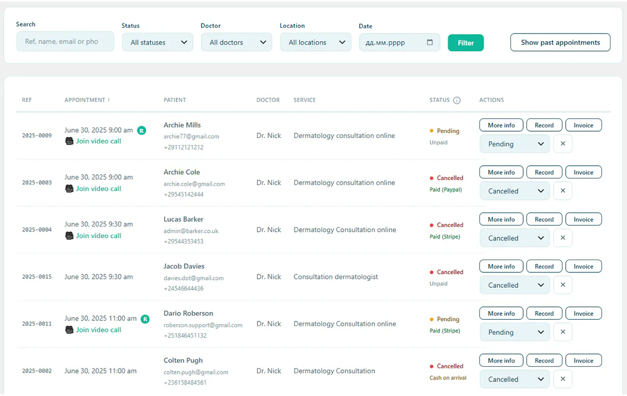
Task: Open More info for Jacob Davies
Action: [x=501, y=266]
